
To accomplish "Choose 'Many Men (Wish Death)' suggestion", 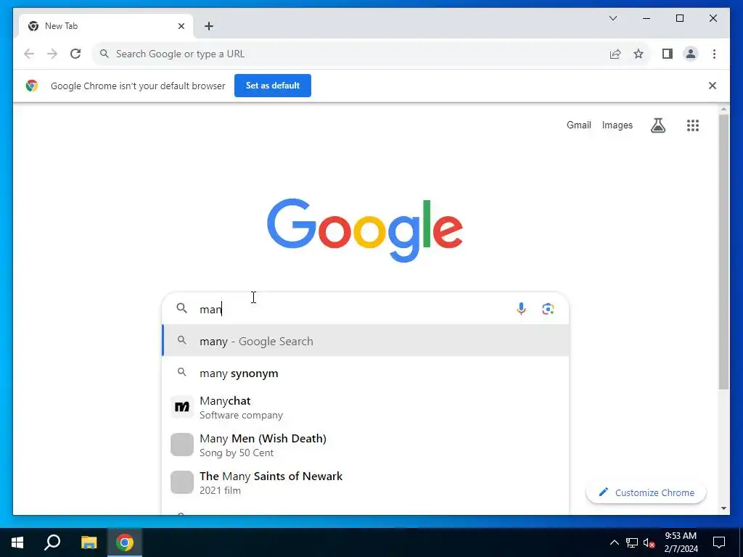I will coord(366,445).
